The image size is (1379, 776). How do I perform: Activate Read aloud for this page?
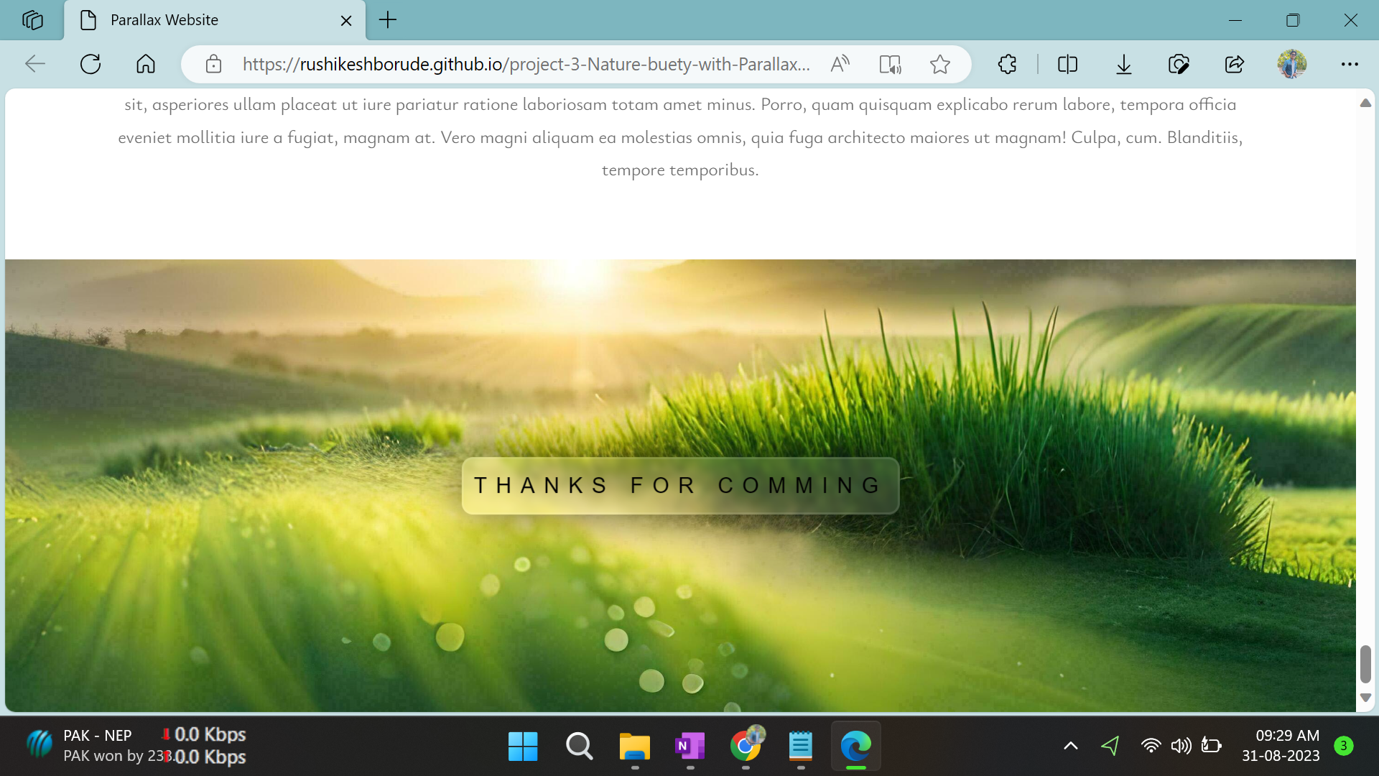840,64
